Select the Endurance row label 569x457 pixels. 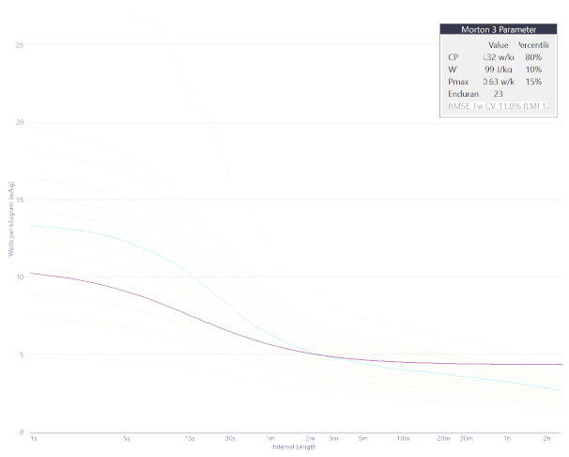coord(463,94)
